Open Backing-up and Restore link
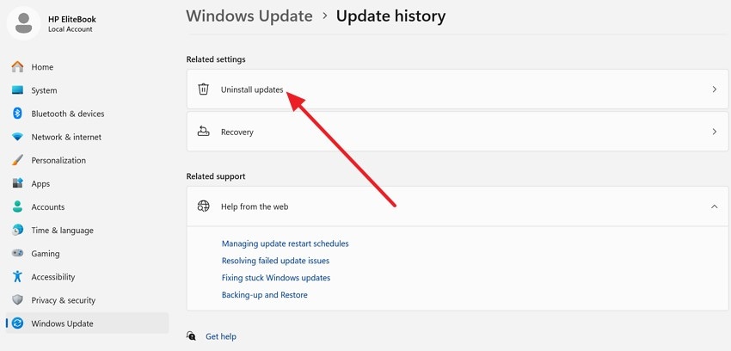731x351 pixels. (x=265, y=294)
